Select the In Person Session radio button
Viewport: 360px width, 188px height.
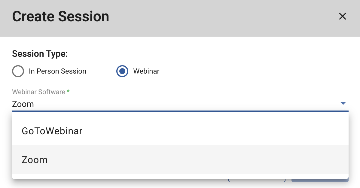coord(18,71)
